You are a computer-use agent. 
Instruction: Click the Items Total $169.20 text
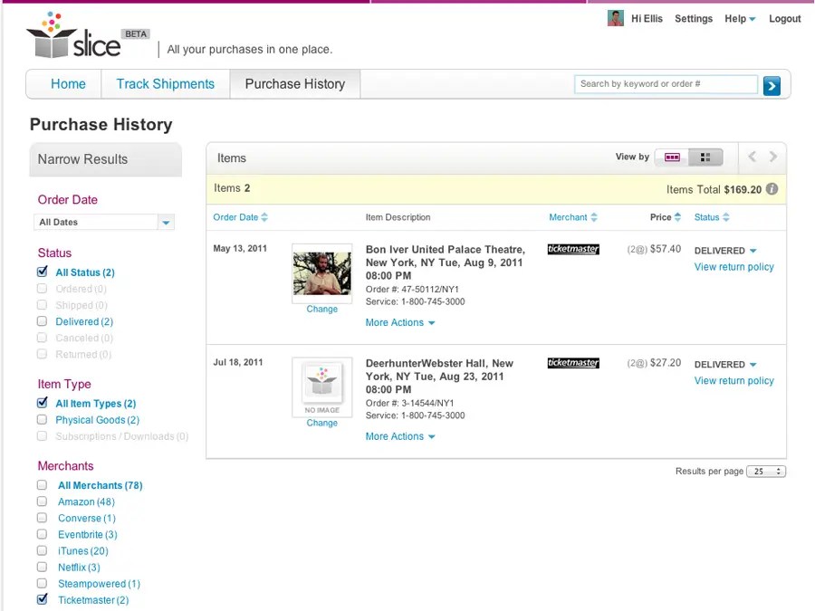tap(714, 190)
